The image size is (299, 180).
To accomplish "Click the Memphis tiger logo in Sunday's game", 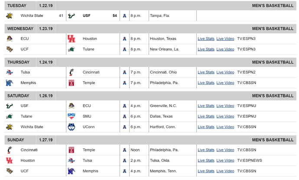I will (x=71, y=171).
